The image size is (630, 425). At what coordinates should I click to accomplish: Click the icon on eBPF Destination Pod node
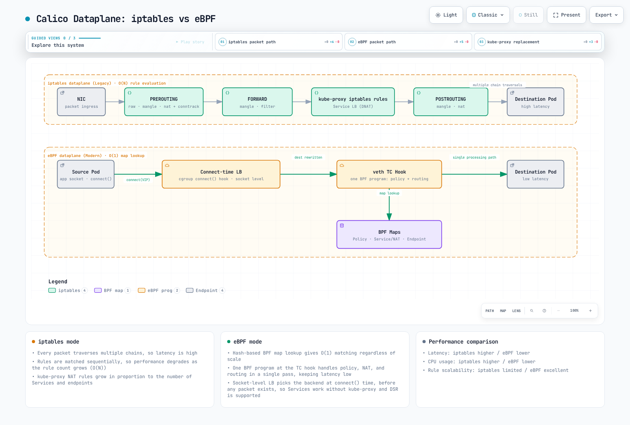(512, 165)
